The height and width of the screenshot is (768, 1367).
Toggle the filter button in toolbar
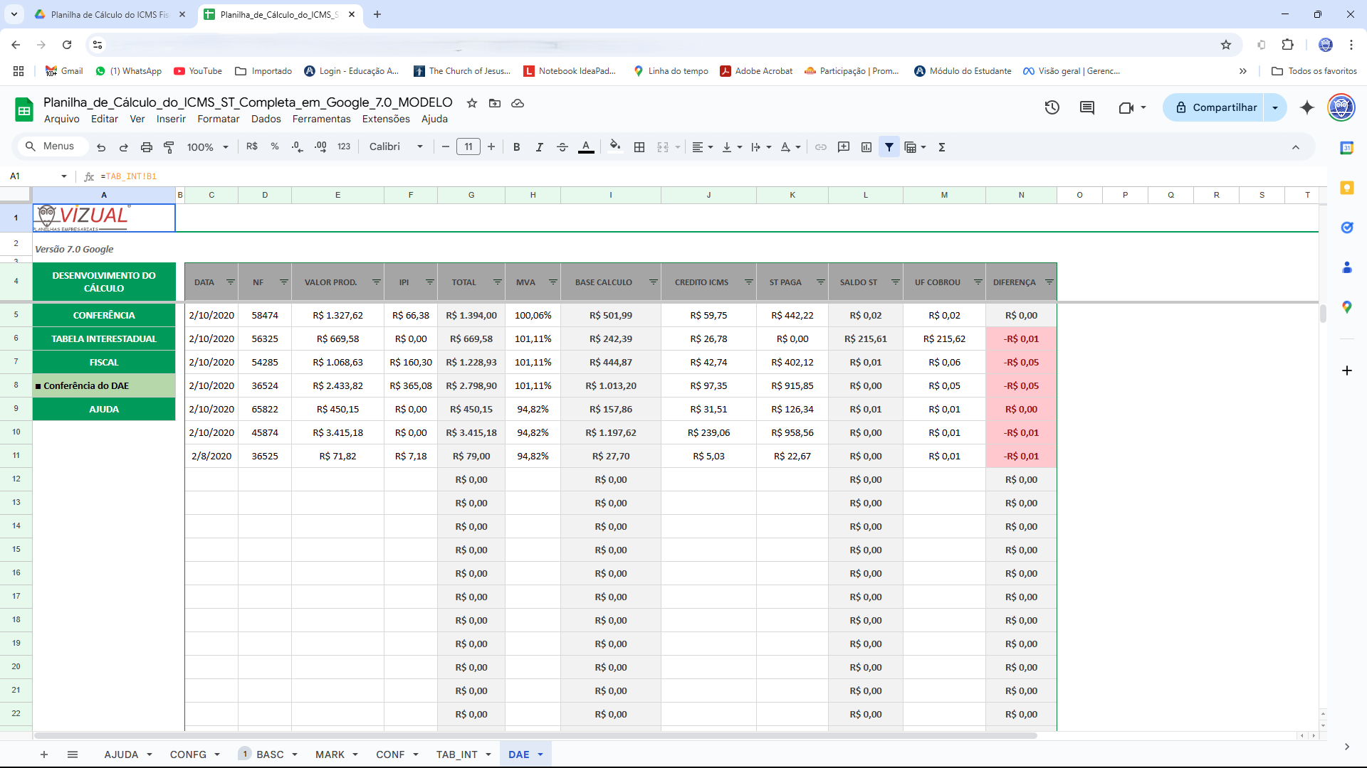889,147
